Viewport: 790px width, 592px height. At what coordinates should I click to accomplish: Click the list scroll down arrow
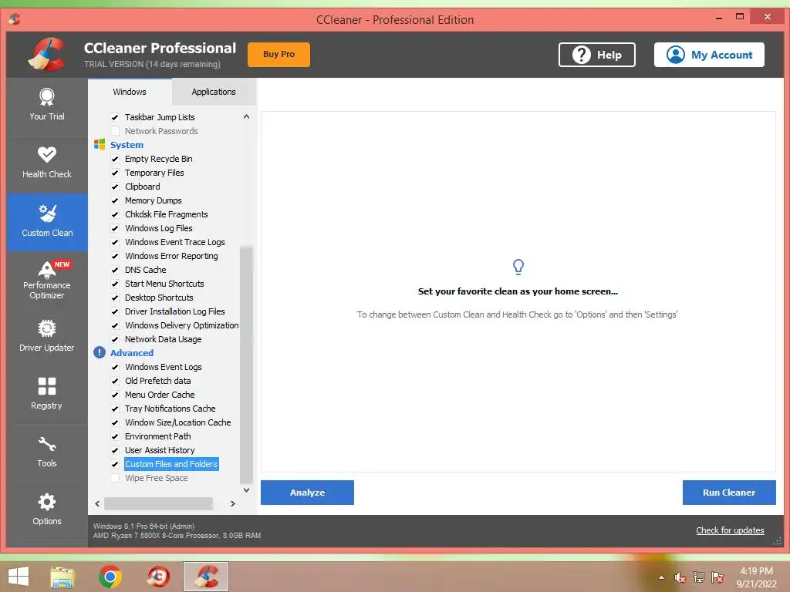(x=246, y=489)
